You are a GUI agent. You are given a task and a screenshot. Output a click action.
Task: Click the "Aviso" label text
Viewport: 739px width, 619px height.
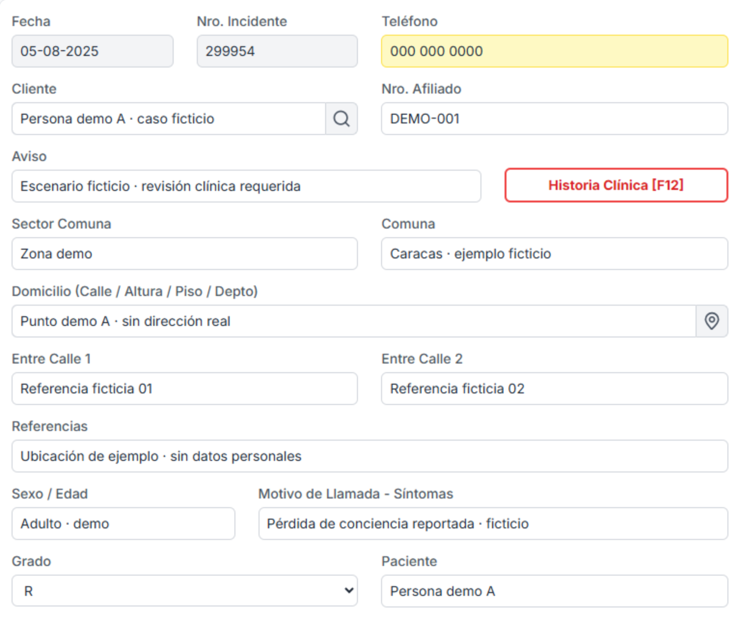click(29, 157)
